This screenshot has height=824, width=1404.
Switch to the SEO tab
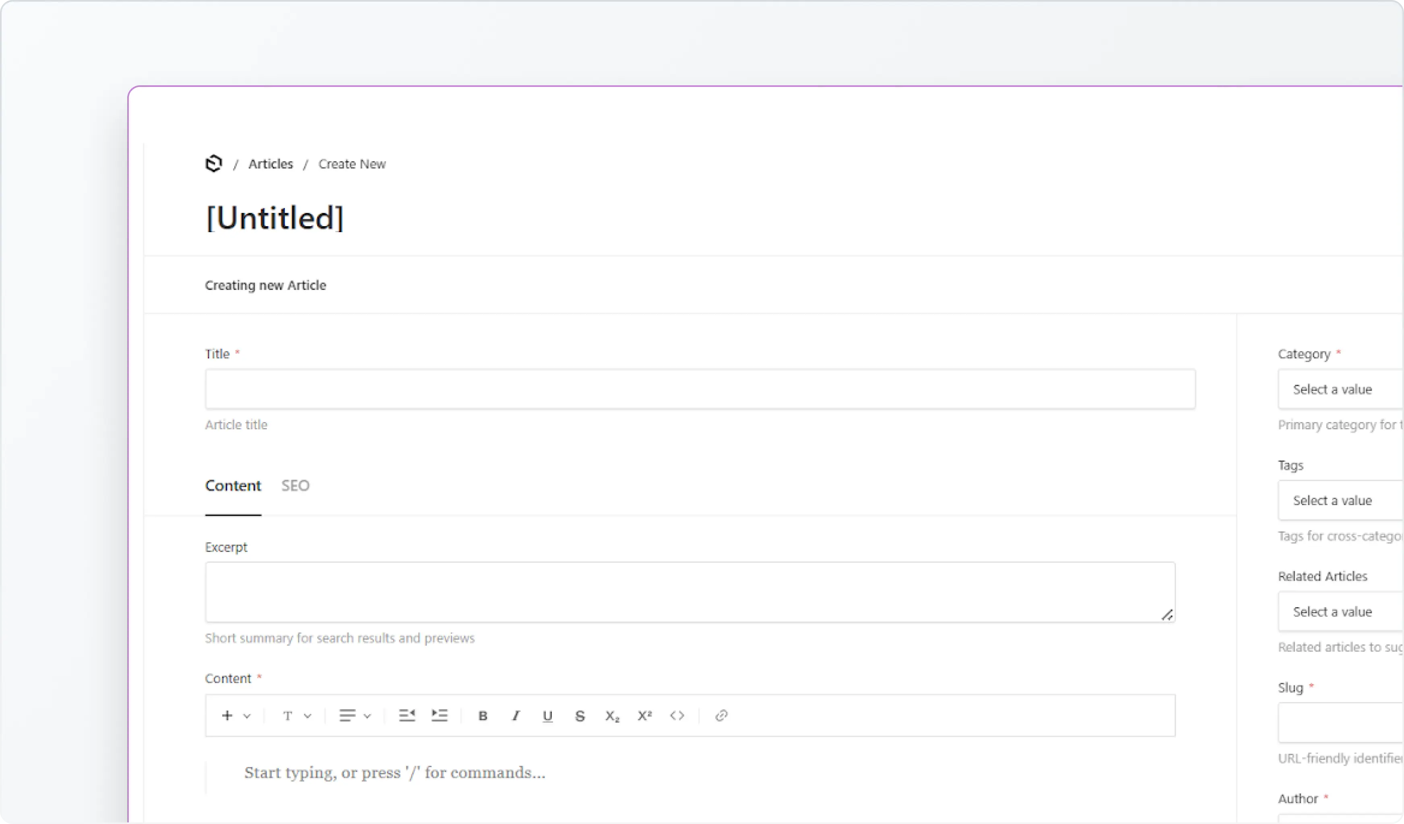tap(295, 485)
